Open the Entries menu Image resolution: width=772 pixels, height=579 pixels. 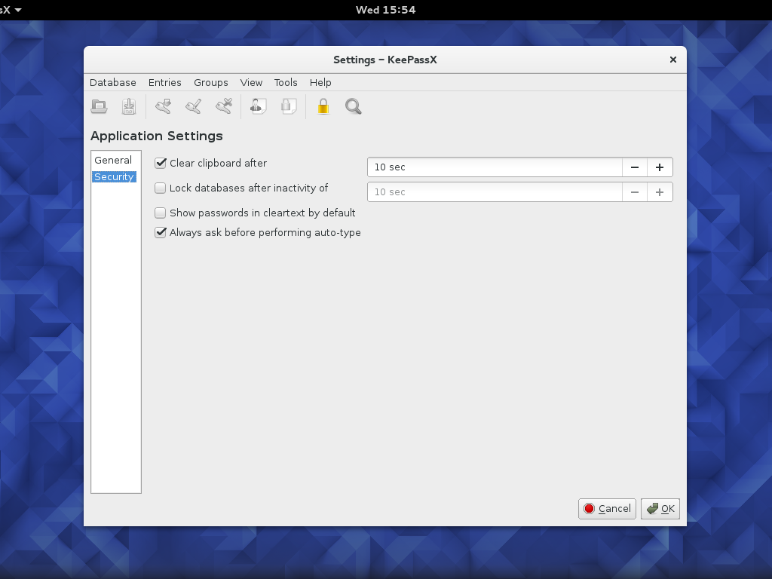pyautogui.click(x=165, y=83)
